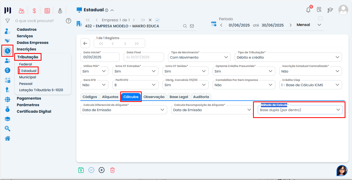Switch to the Base Legal tab

pos(179,97)
